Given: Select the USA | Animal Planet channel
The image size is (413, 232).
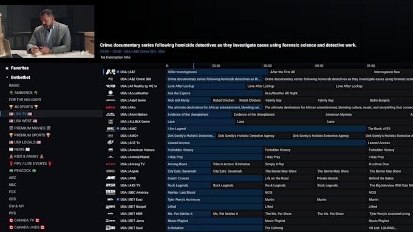Looking at the screenshot, I should [134, 157].
